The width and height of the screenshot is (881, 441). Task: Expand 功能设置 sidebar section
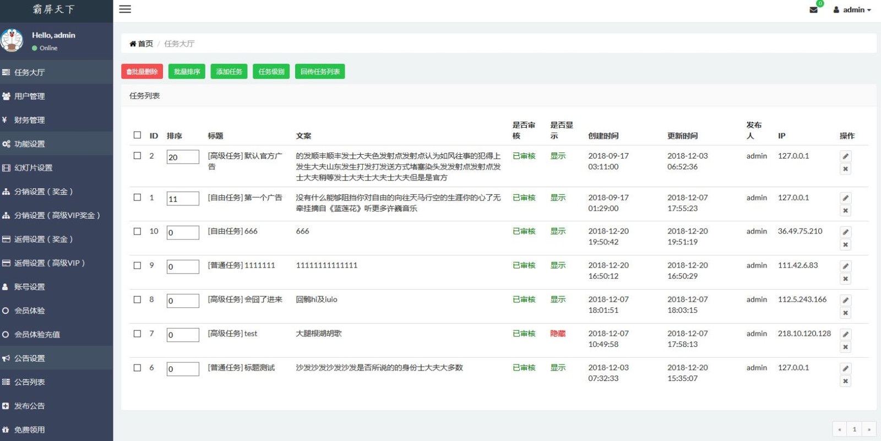pyautogui.click(x=30, y=144)
